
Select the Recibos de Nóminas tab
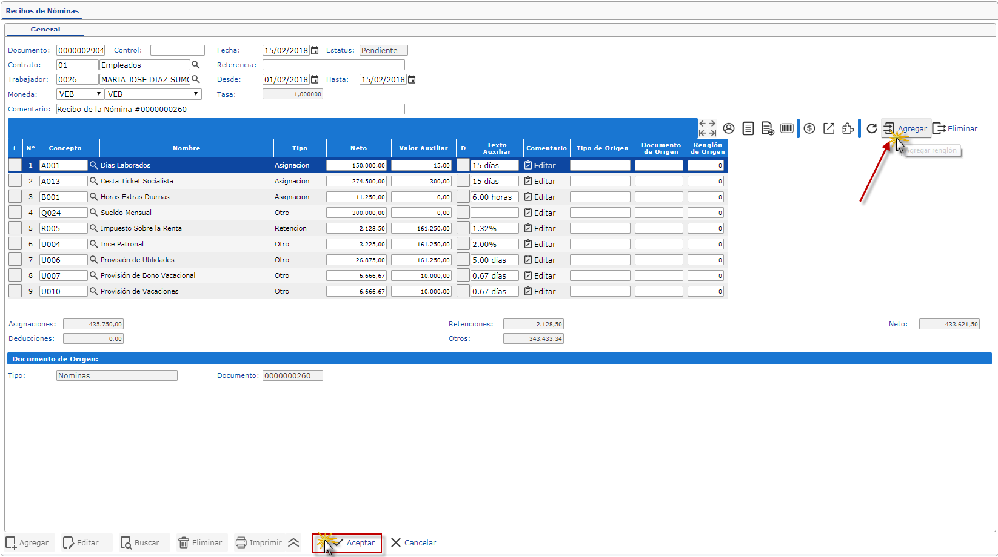(42, 11)
